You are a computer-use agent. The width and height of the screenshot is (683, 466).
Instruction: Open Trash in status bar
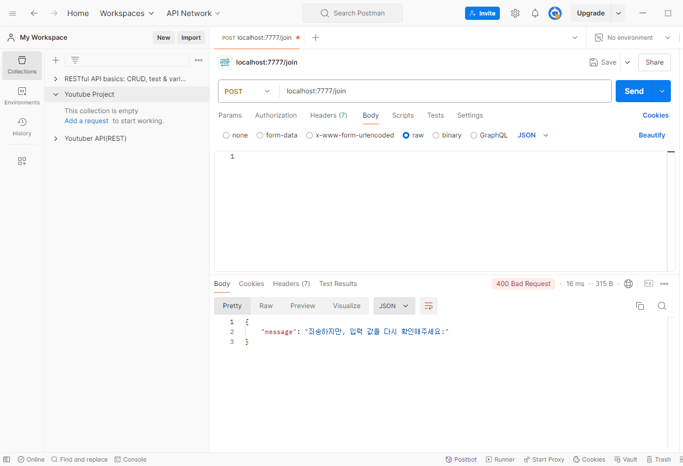(659, 459)
